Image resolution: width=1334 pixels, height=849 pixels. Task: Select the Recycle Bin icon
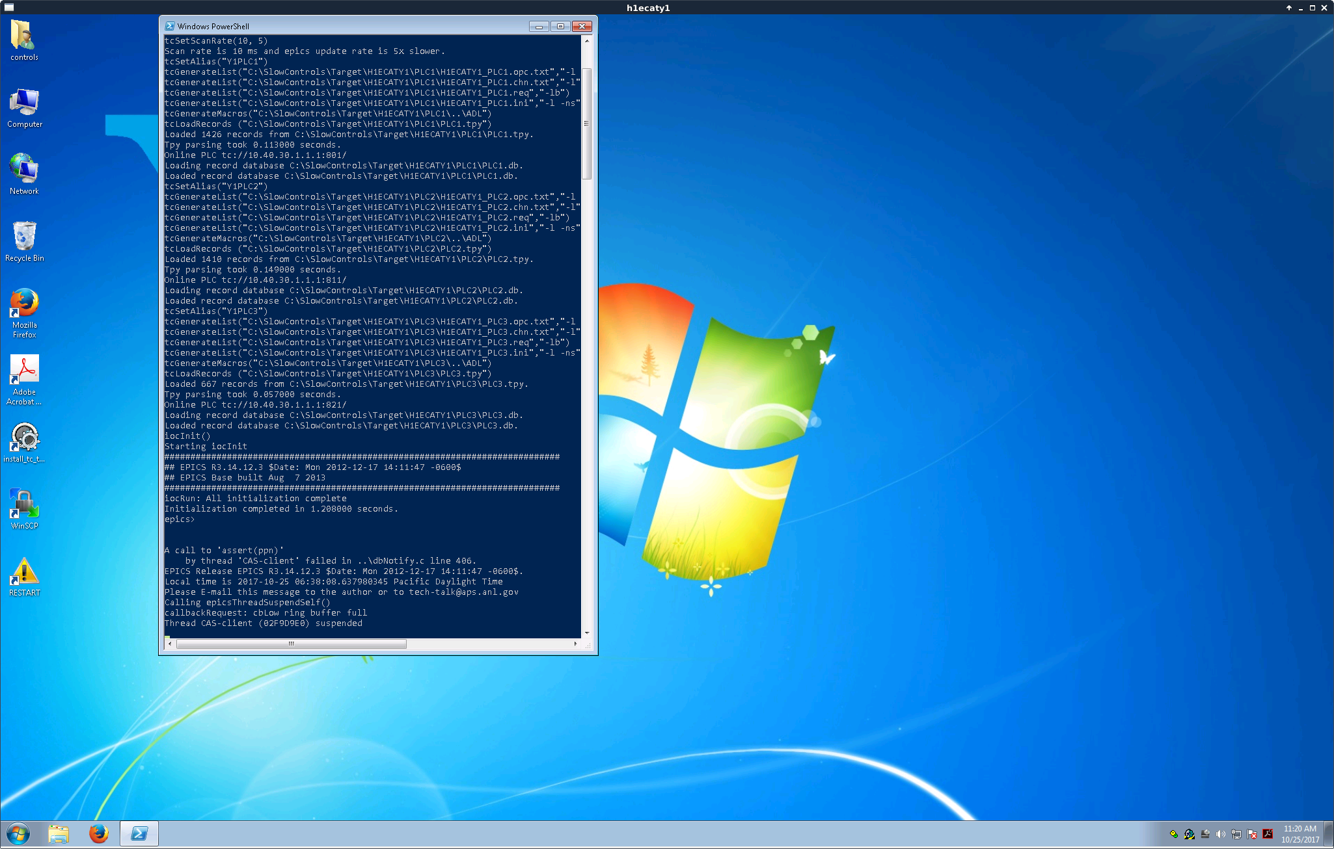pos(24,241)
